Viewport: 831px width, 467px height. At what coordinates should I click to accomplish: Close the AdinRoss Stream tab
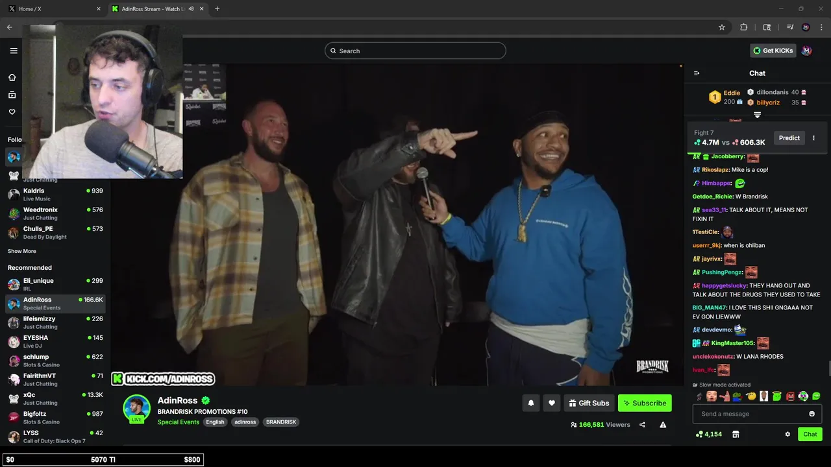pos(202,9)
